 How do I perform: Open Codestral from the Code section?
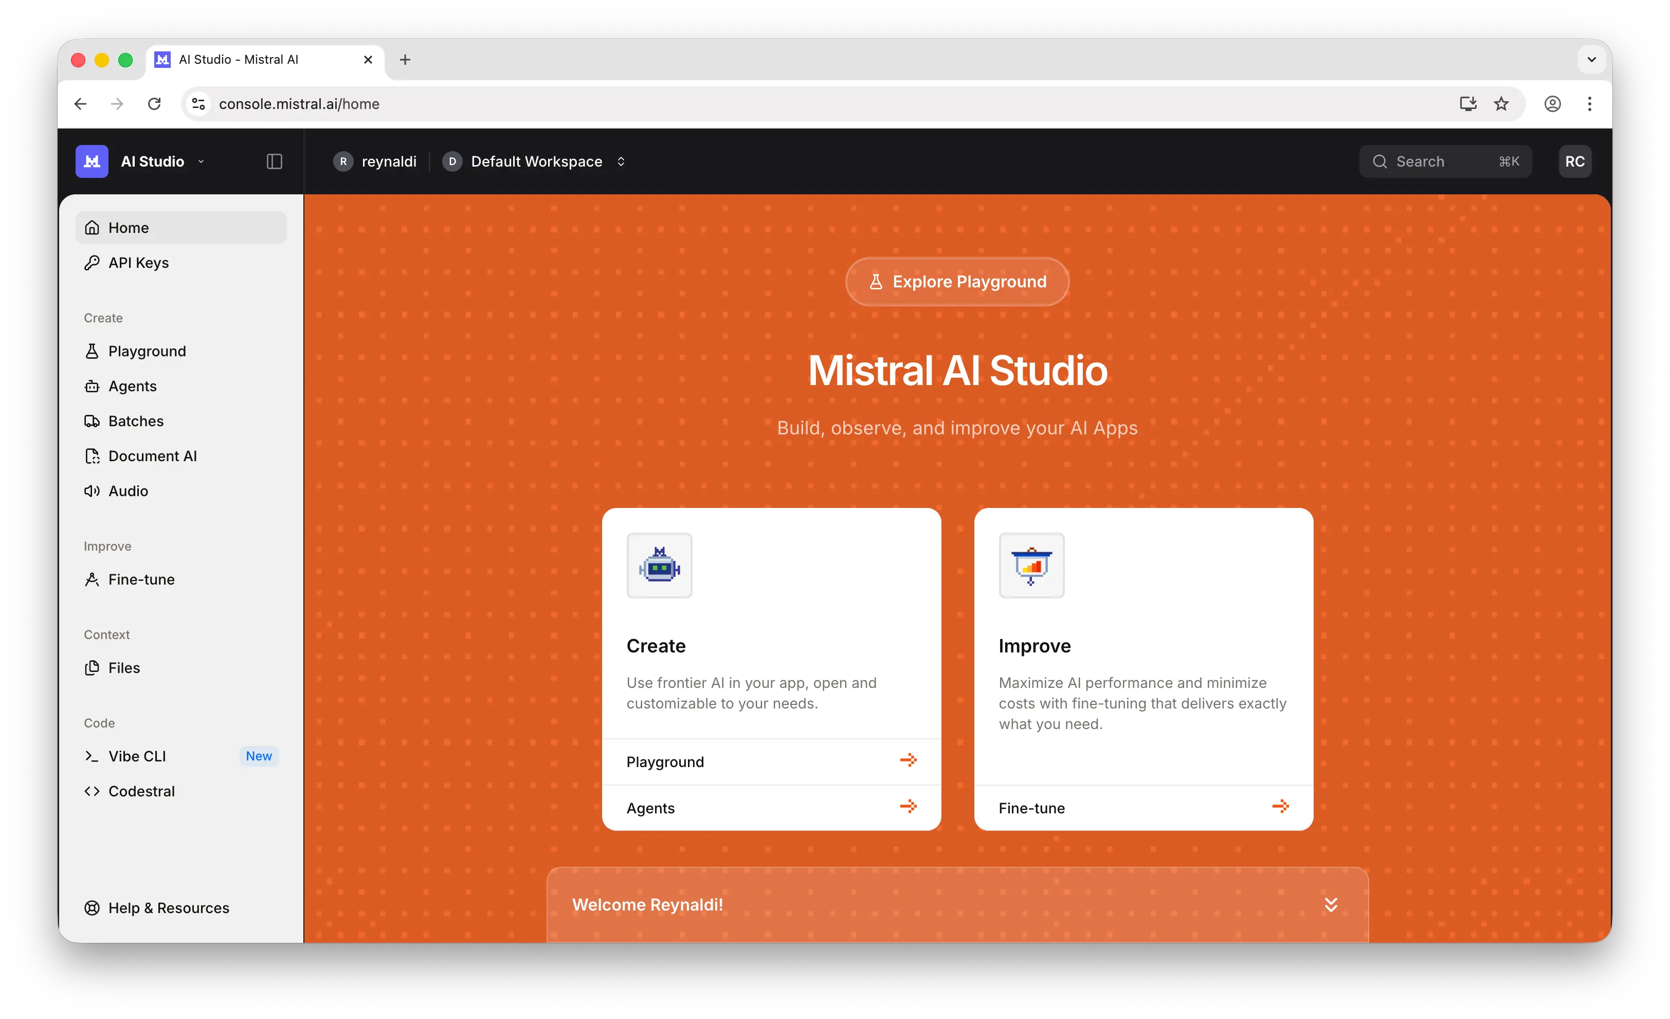pos(142,791)
